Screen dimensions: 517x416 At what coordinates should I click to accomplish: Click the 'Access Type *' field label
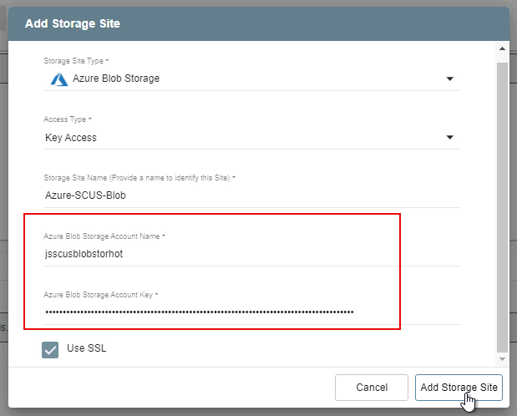pos(68,119)
